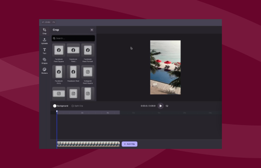Click the Add Clip button

pyautogui.click(x=130, y=144)
